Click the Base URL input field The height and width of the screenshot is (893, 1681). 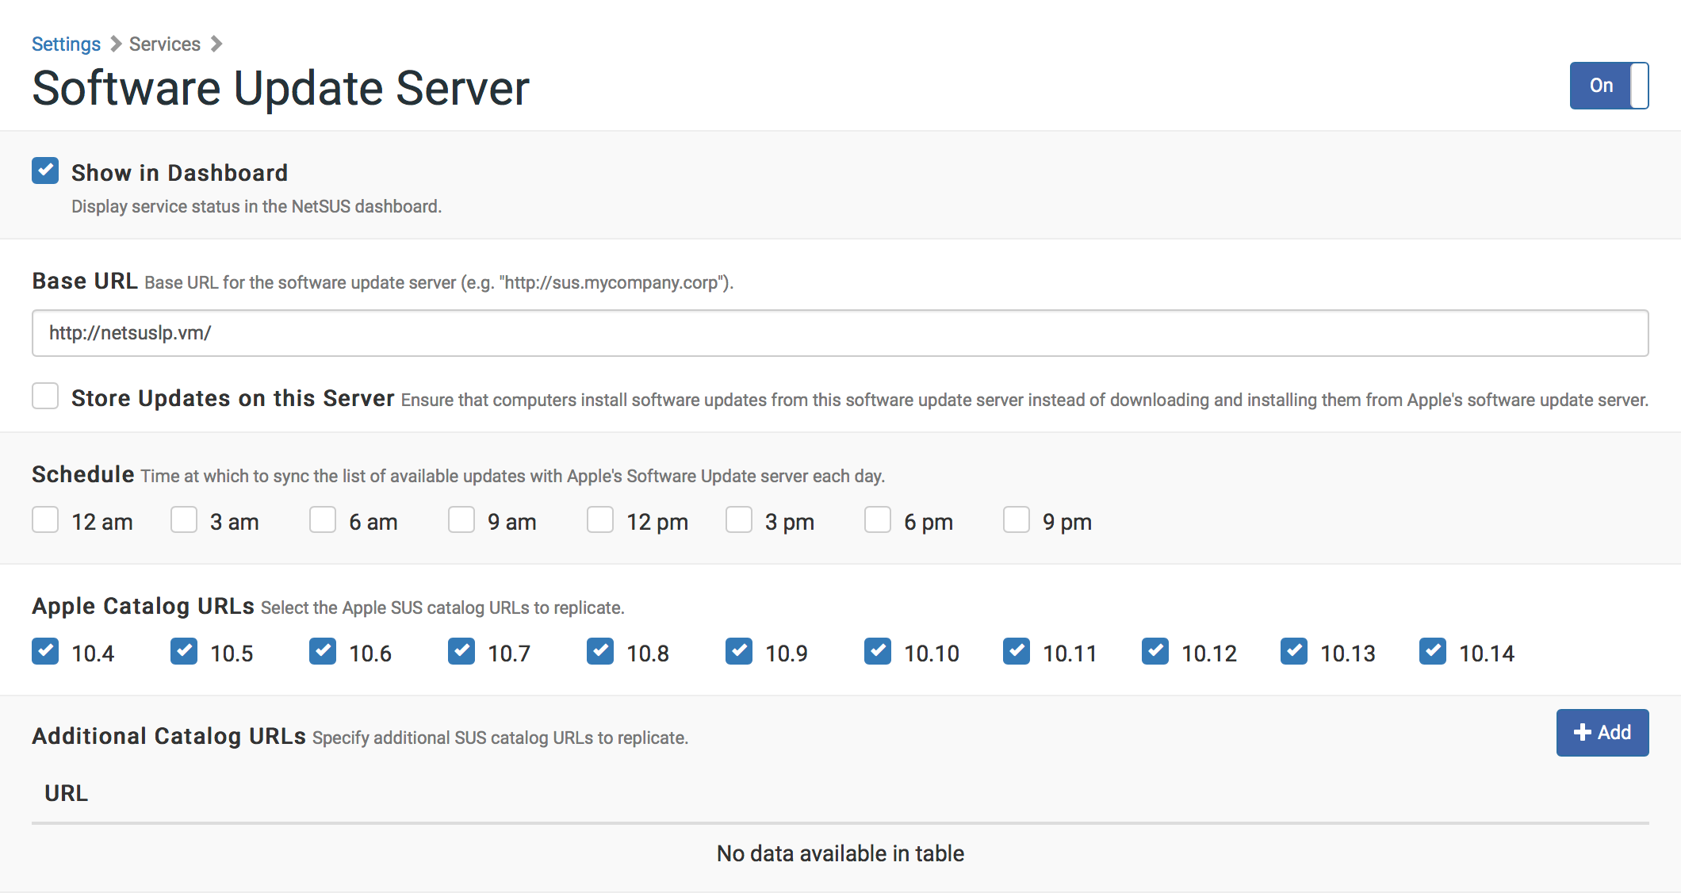[x=840, y=332]
